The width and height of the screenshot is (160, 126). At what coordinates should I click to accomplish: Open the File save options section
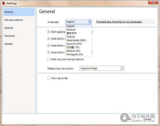(14, 20)
